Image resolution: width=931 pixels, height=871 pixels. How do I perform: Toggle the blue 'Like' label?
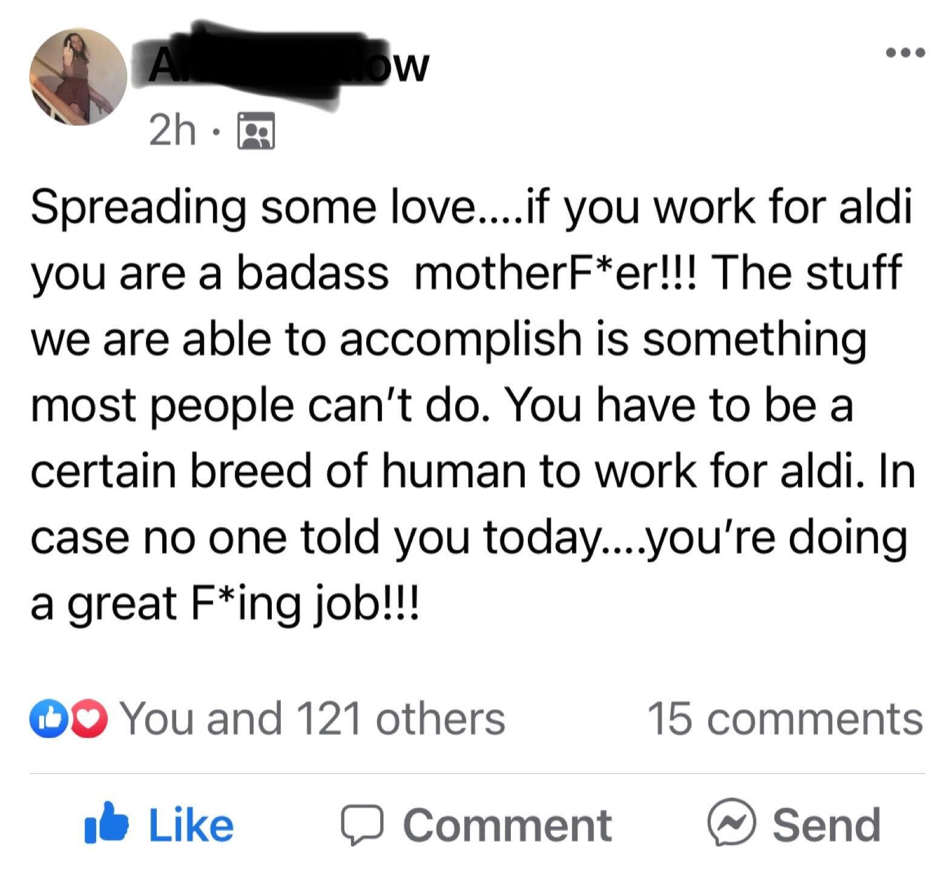pyautogui.click(x=191, y=825)
